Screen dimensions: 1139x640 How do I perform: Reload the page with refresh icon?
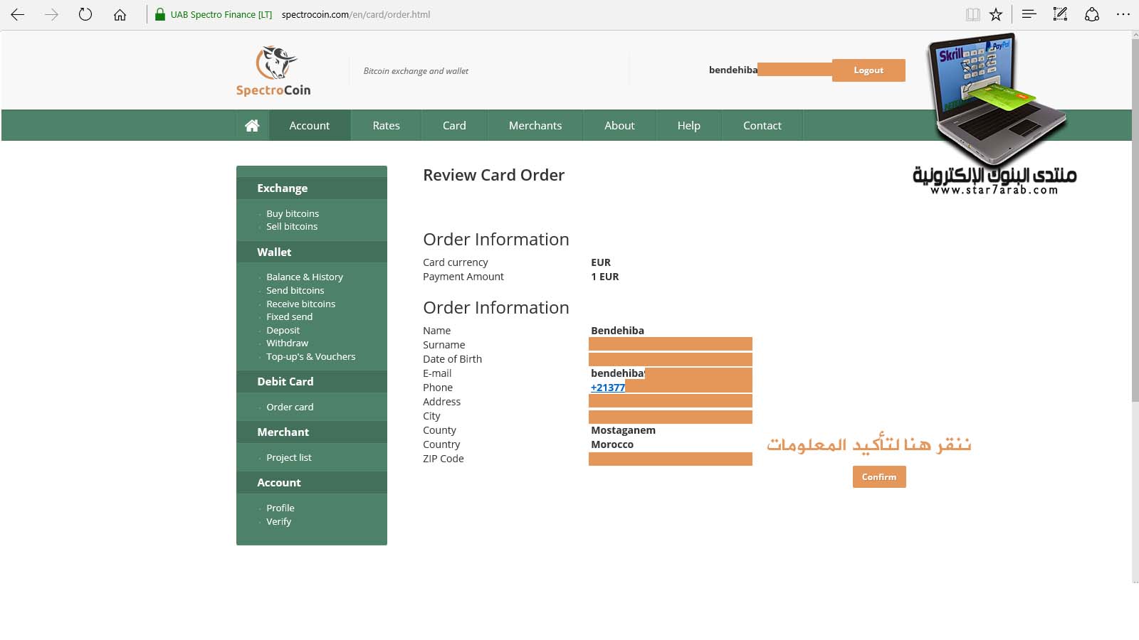tap(85, 14)
